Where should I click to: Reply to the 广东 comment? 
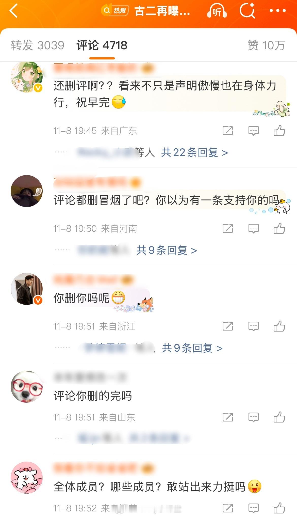pos(253,131)
